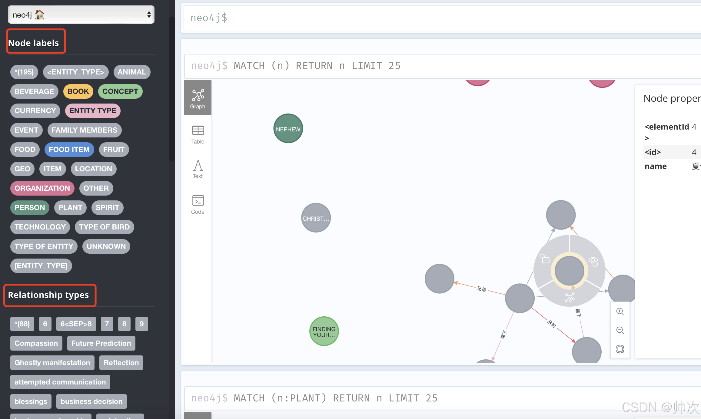Select the FINDING YOUR... node
701x419 pixels.
pos(324,331)
